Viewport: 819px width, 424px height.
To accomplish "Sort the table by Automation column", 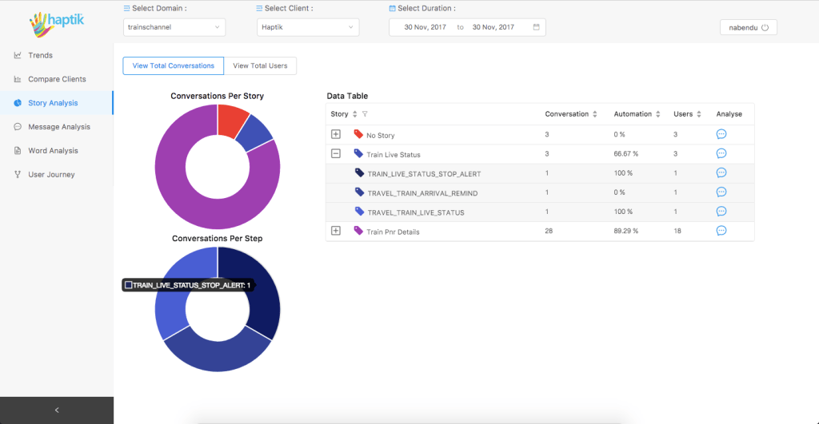I will pos(659,114).
